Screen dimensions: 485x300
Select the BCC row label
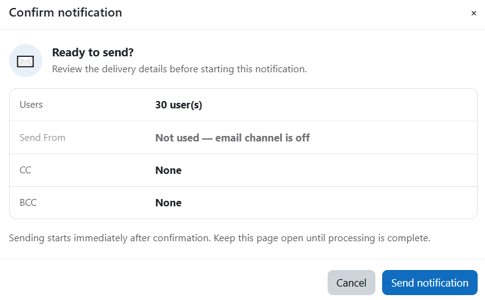28,203
